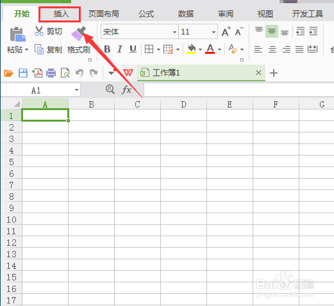The width and height of the screenshot is (334, 306).
Task: Export to PDF icon
Action: [x=37, y=73]
